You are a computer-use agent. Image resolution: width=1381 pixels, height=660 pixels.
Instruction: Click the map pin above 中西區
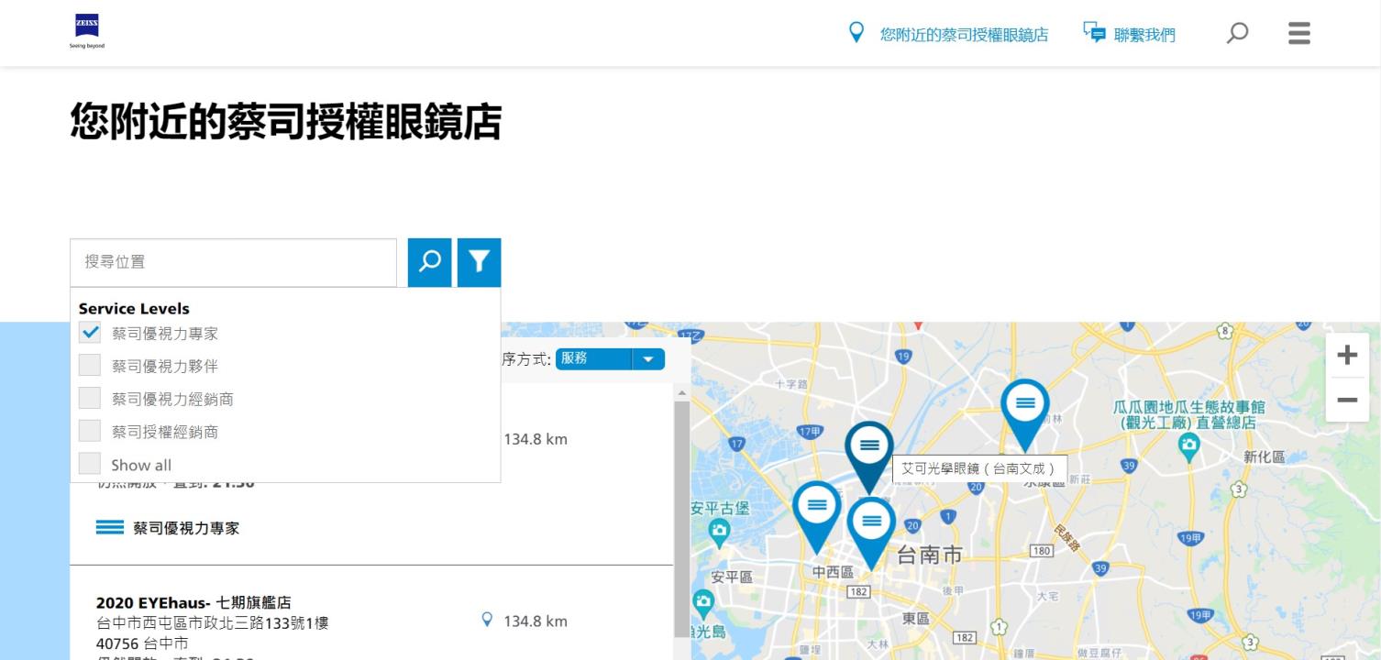pos(817,517)
